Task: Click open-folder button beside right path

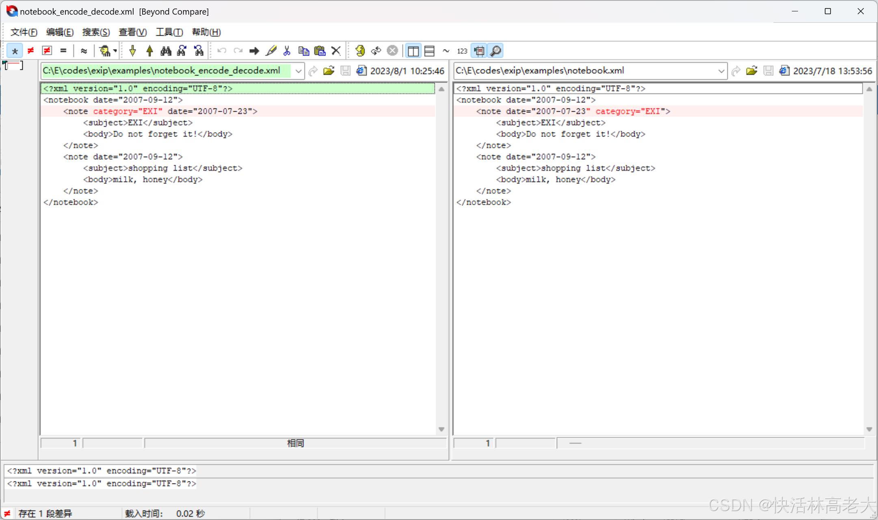Action: click(752, 71)
